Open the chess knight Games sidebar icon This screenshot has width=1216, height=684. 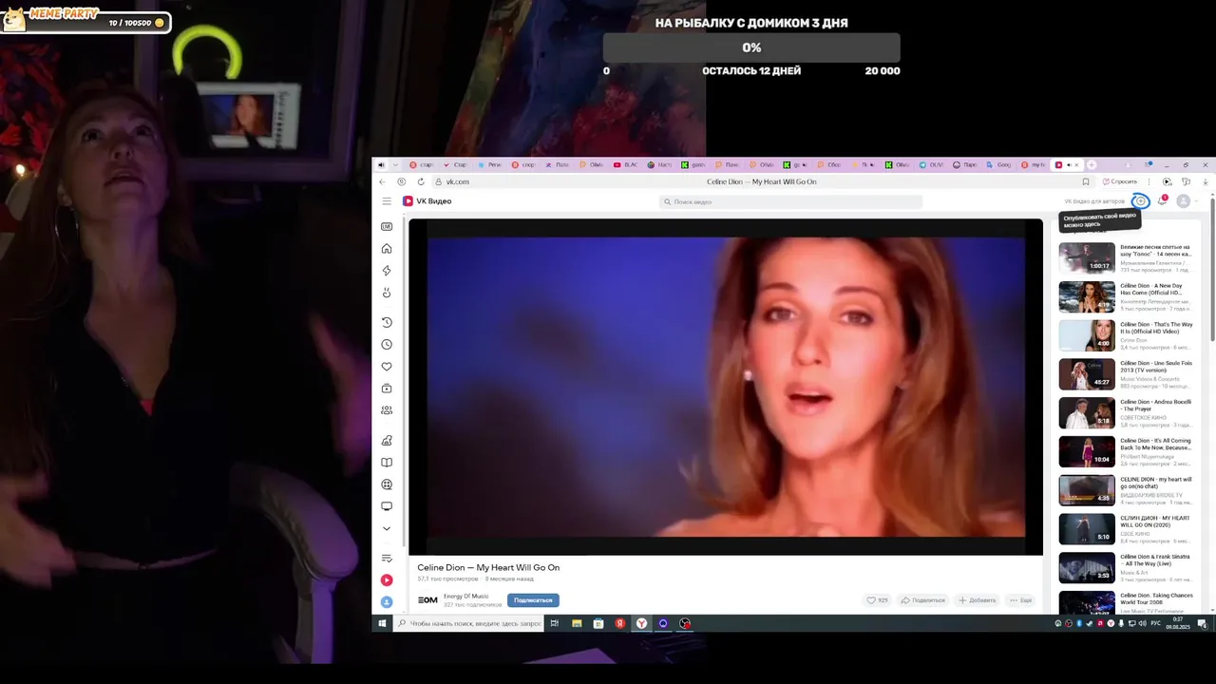pyautogui.click(x=387, y=441)
